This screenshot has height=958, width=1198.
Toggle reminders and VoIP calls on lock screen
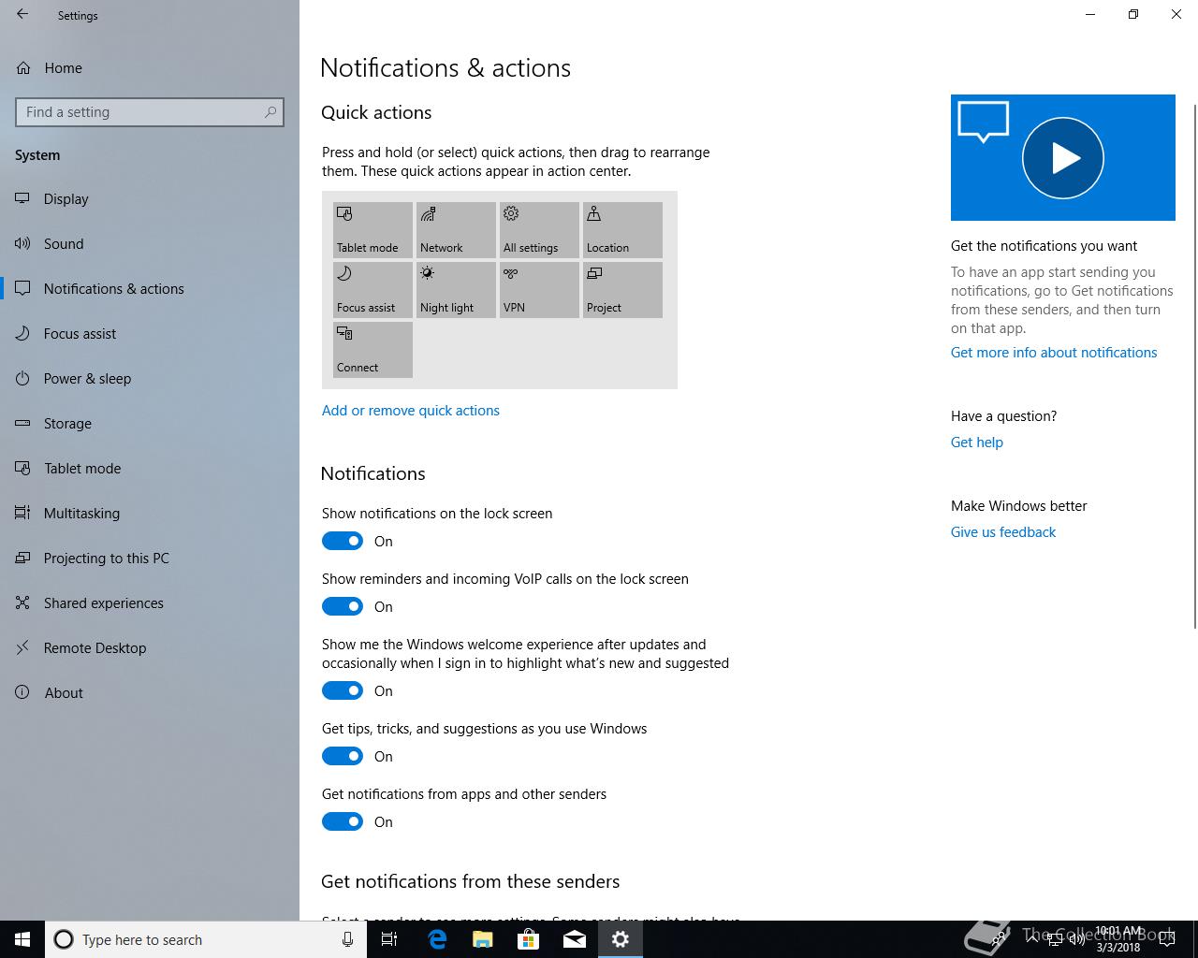coord(343,606)
